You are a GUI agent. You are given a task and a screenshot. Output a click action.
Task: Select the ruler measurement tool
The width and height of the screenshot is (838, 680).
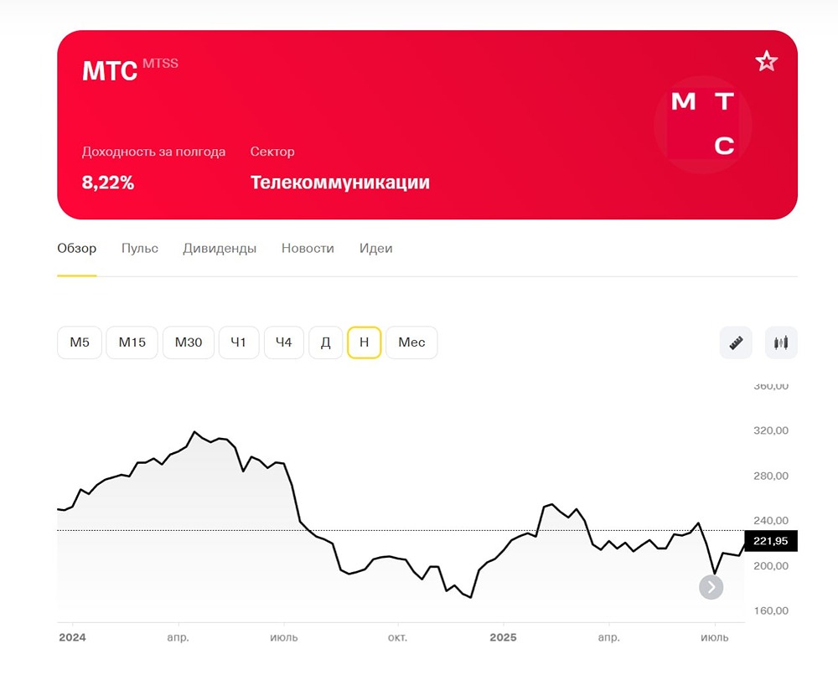736,343
